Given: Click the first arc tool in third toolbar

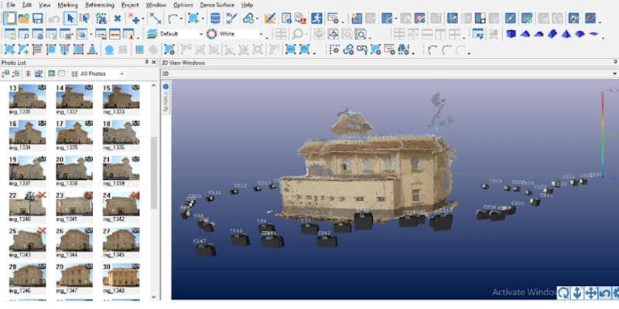Looking at the screenshot, I should click(x=433, y=49).
